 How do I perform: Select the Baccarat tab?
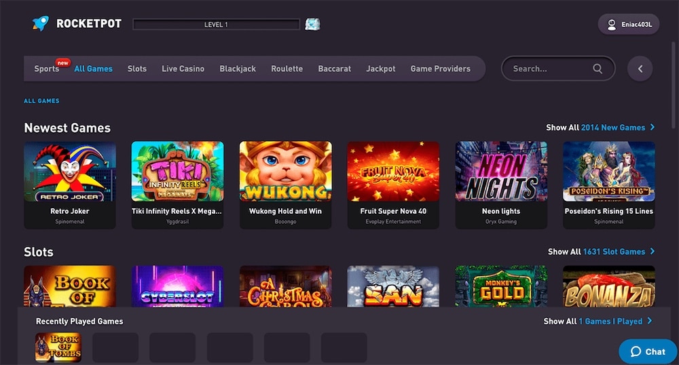(x=334, y=69)
